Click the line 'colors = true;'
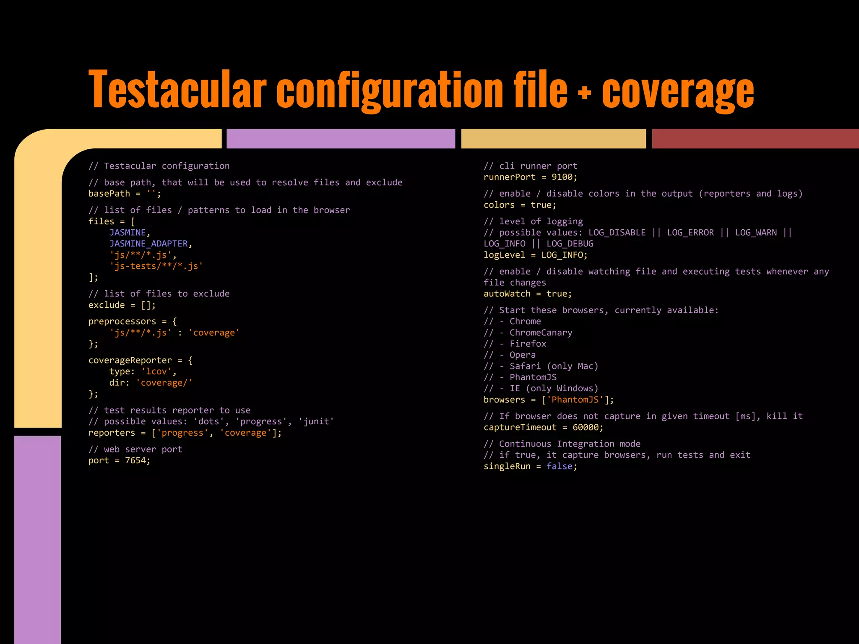Screen dimensions: 859x644 tap(520, 205)
